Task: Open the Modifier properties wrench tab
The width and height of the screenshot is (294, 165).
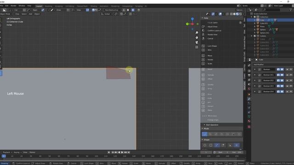Action: [x=249, y=99]
